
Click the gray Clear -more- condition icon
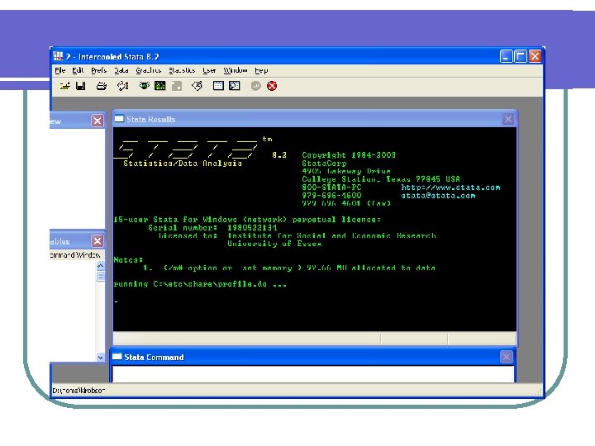pyautogui.click(x=256, y=86)
